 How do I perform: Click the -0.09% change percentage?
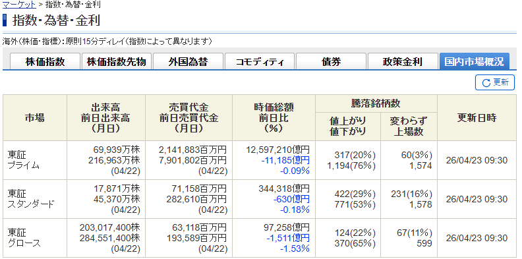pyautogui.click(x=295, y=171)
